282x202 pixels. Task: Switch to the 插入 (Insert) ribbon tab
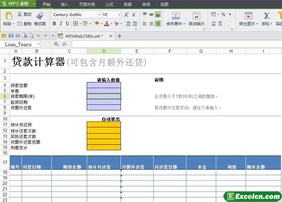(x=65, y=4)
